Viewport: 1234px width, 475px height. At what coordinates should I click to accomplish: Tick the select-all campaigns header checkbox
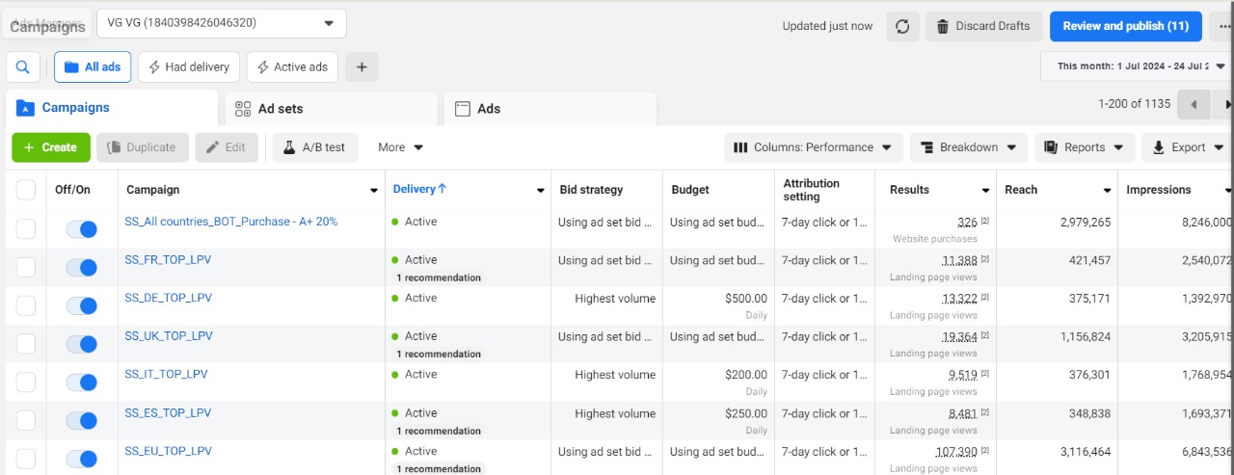(26, 190)
